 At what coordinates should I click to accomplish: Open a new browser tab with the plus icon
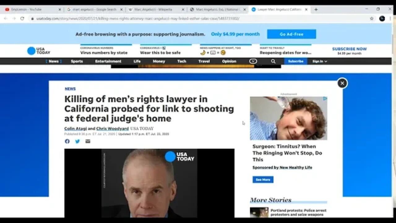tap(316, 10)
